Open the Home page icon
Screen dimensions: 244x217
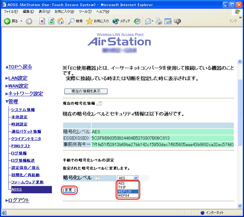pos(61,21)
